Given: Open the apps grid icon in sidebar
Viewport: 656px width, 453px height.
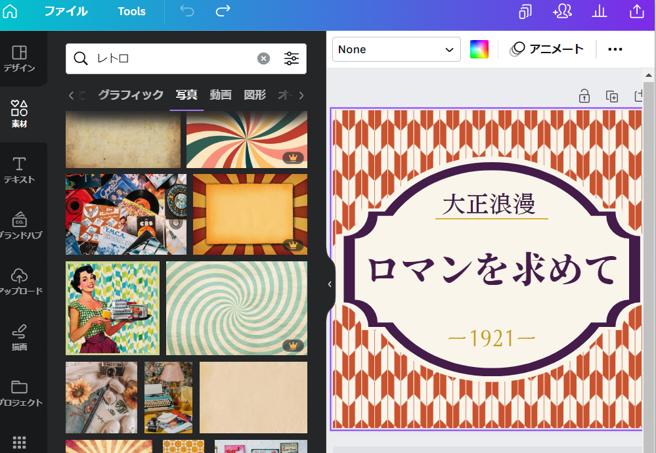Looking at the screenshot, I should (x=19, y=442).
